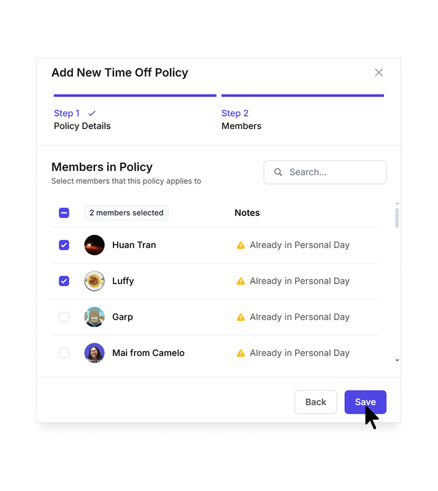Viewport: 438px width, 491px height.
Task: Click the magnifier icon in the search box
Action: point(278,172)
